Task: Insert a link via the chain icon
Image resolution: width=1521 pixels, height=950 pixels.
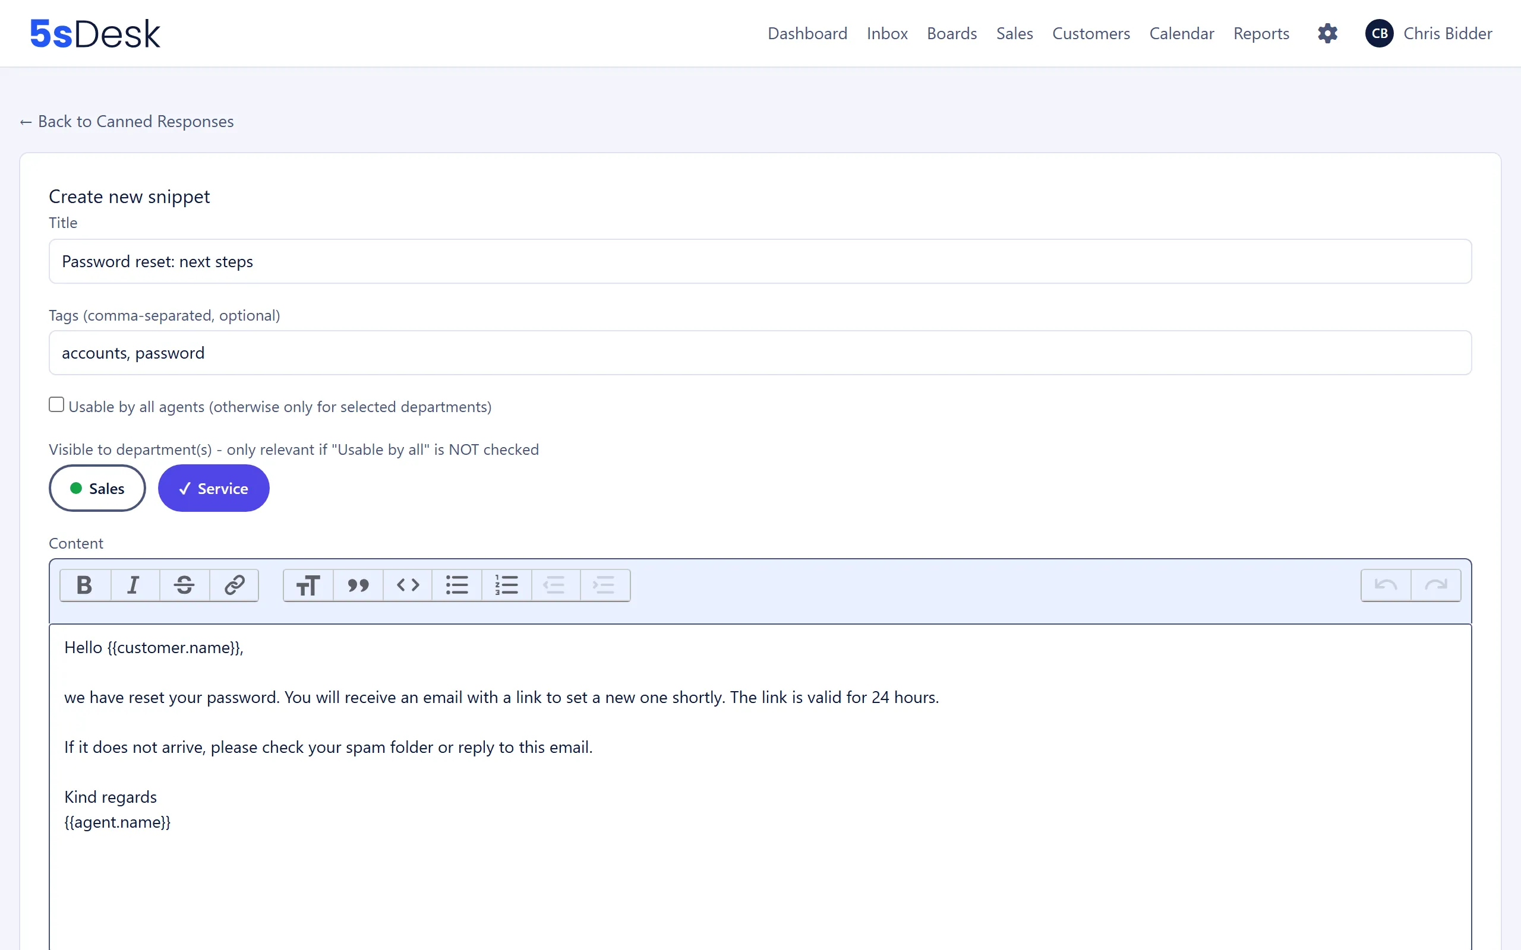Action: [234, 585]
